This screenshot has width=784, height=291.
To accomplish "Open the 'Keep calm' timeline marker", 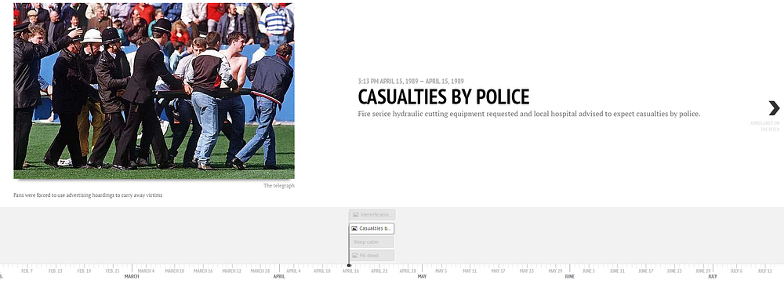I will click(372, 242).
